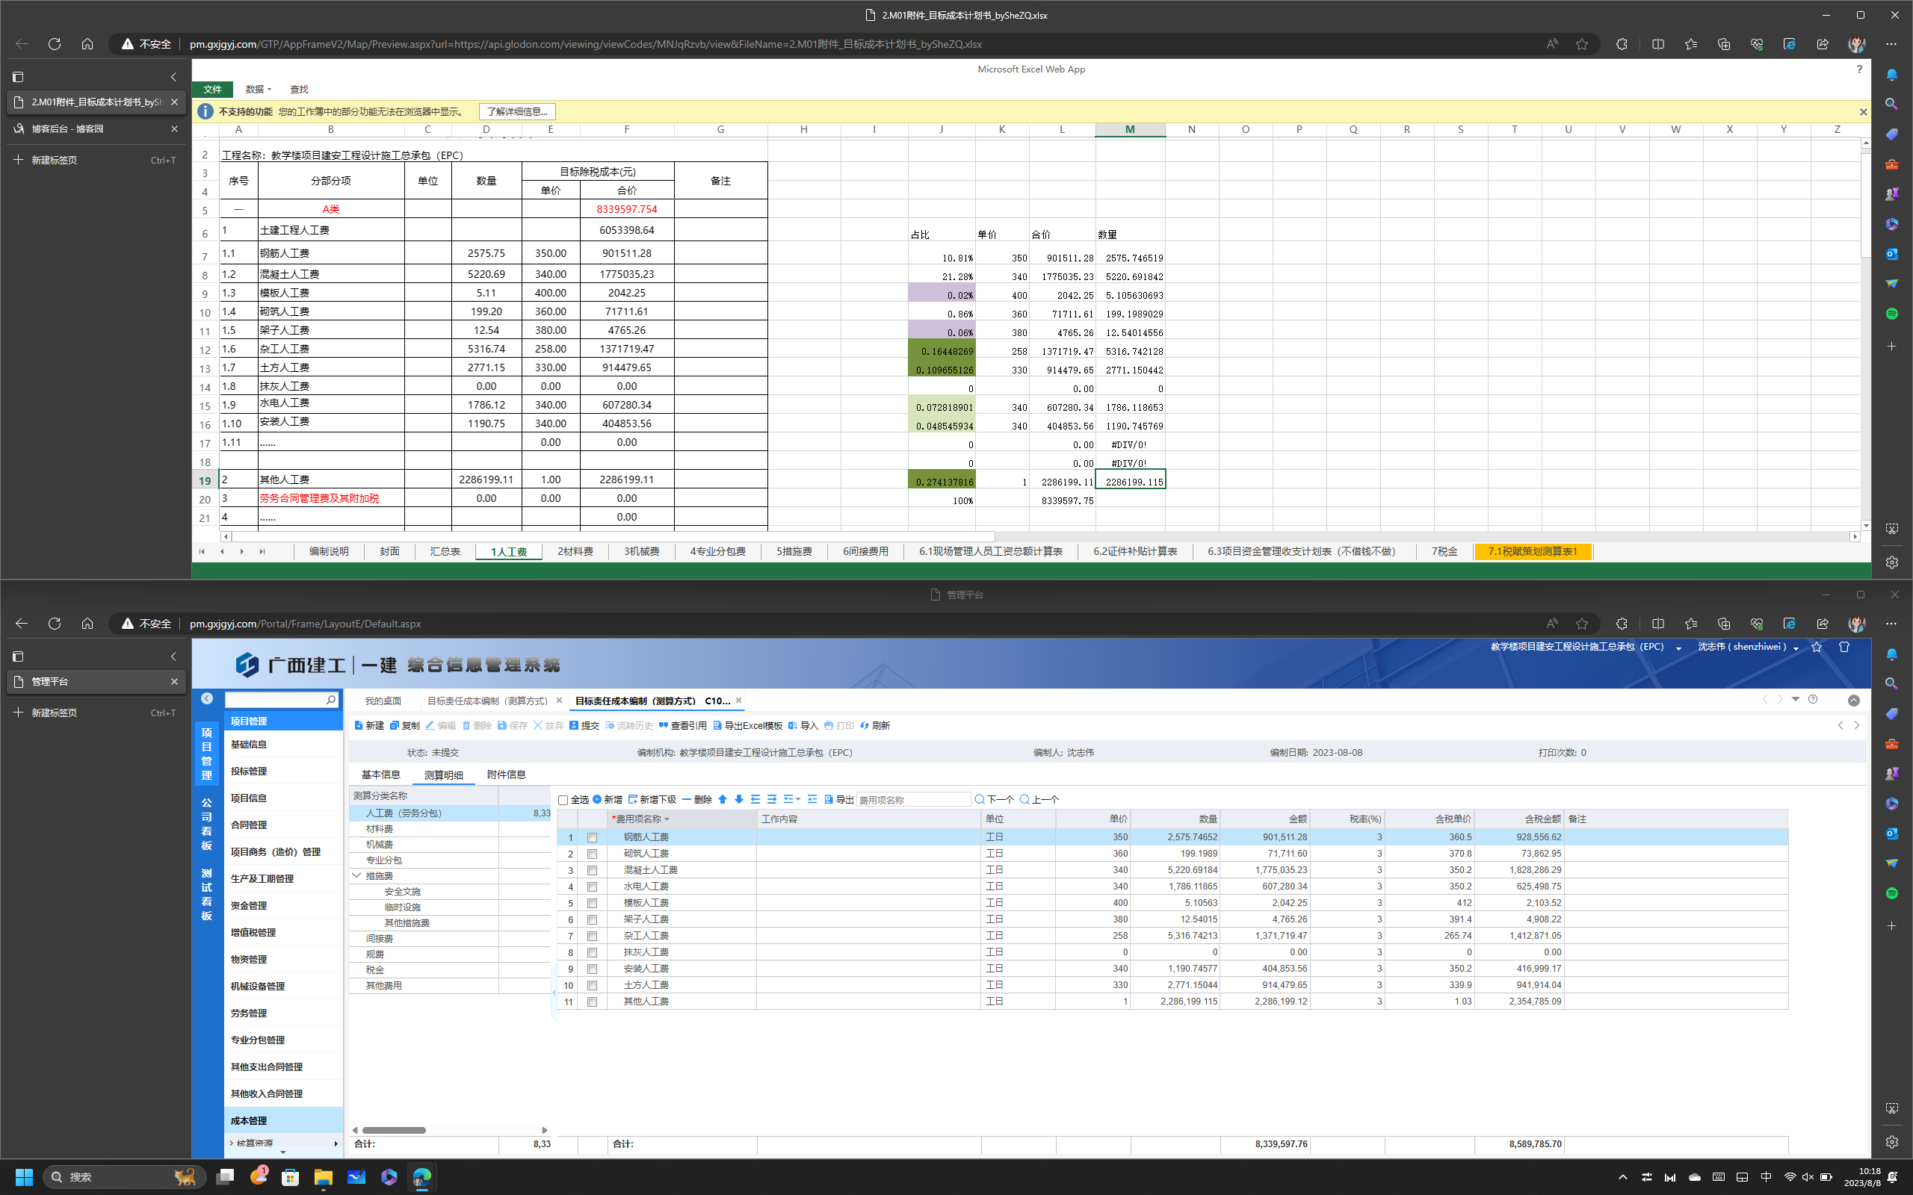Switch to the 基本信息 tab
The height and width of the screenshot is (1195, 1913).
(381, 775)
